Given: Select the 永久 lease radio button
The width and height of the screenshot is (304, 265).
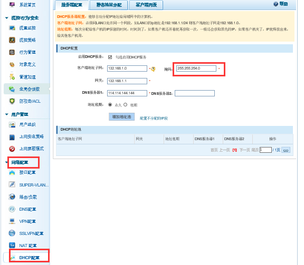Looking at the screenshot, I should 110,105.
